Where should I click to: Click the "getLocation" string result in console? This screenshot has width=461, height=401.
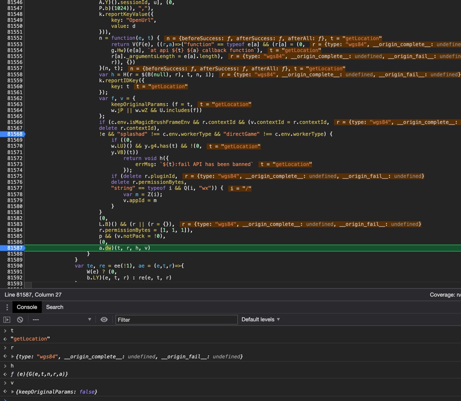(30, 339)
